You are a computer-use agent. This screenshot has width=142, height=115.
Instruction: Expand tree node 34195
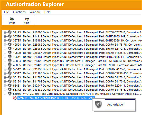[5, 32]
